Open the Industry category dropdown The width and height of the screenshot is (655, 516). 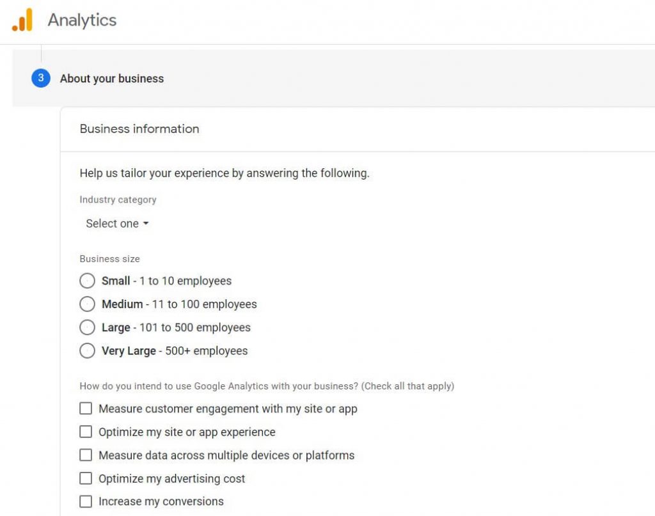coord(117,223)
